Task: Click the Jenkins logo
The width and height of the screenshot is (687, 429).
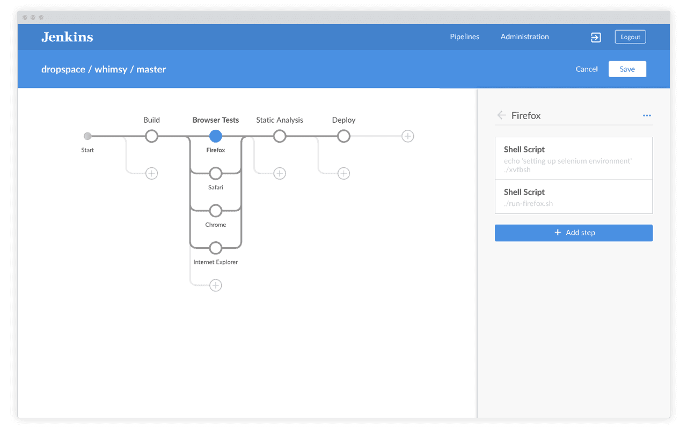Action: click(67, 37)
